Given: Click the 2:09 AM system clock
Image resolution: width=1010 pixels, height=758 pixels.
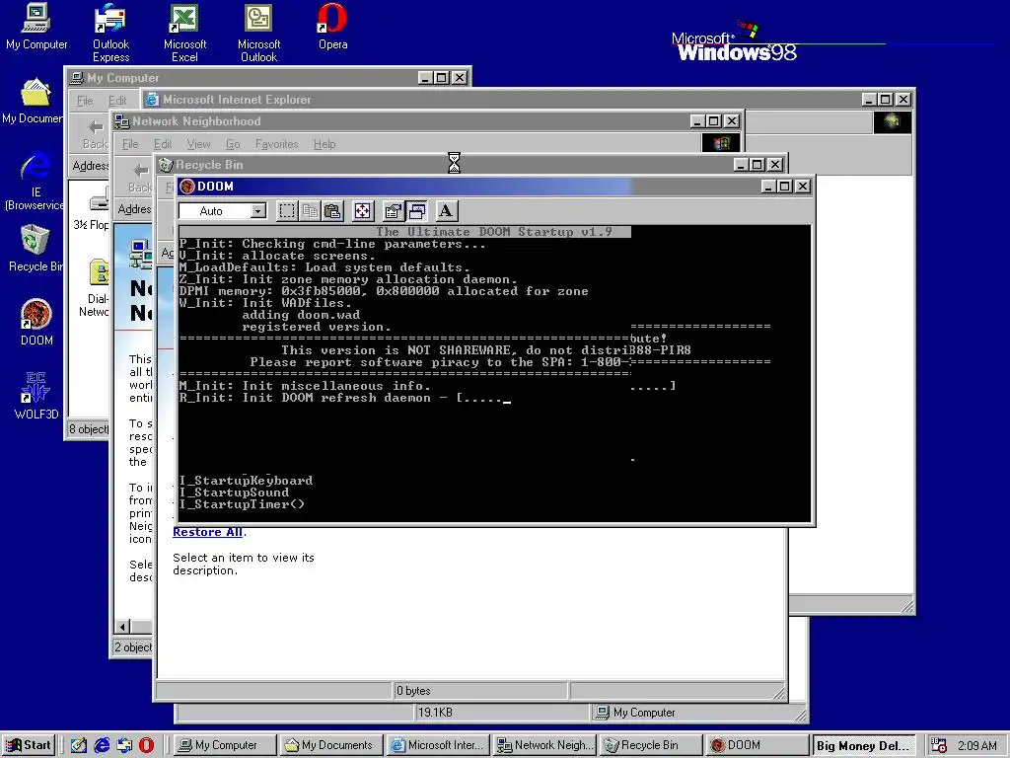Looking at the screenshot, I should point(976,746).
